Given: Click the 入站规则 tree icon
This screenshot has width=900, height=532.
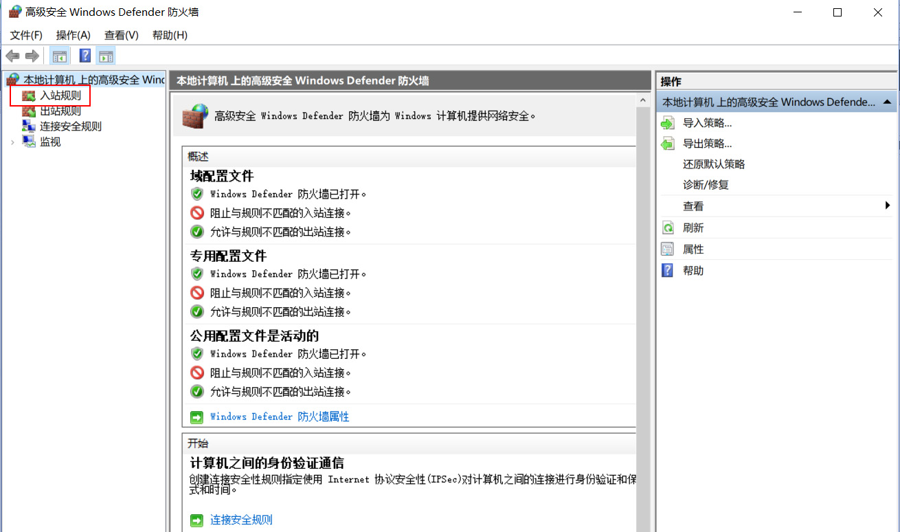Looking at the screenshot, I should [x=29, y=96].
